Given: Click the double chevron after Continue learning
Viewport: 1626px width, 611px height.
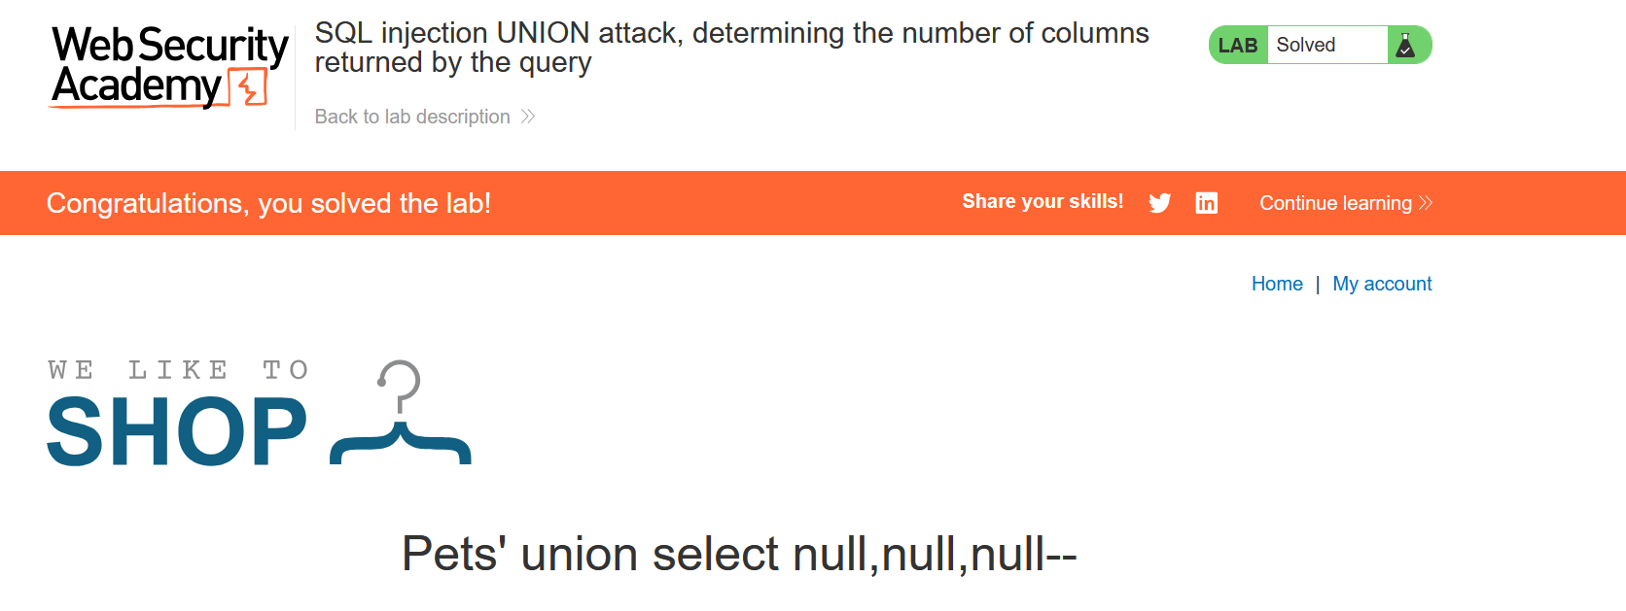Looking at the screenshot, I should coord(1426,203).
